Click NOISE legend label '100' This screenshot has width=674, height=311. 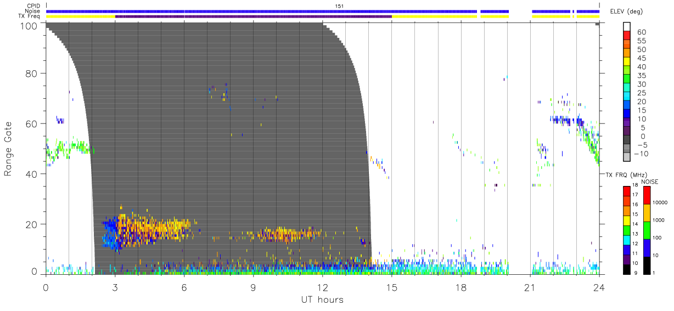coord(656,238)
